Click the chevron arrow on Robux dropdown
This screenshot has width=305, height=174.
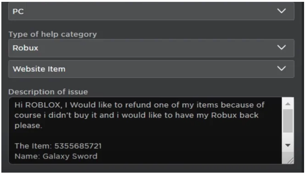pos(281,47)
